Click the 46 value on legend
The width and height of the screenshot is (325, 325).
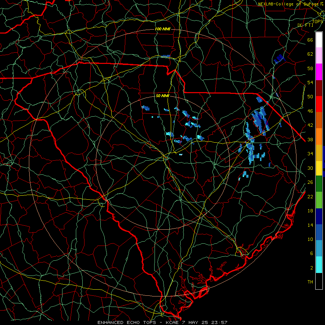[x=310, y=111]
